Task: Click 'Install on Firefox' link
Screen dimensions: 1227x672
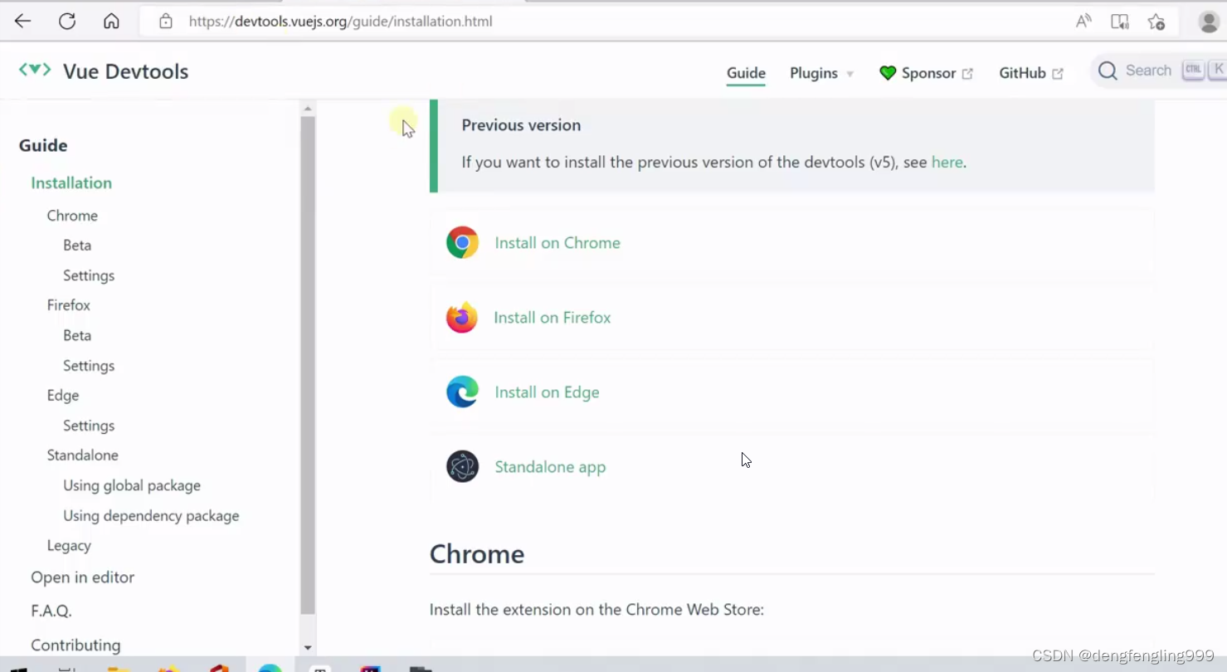Action: click(x=553, y=318)
